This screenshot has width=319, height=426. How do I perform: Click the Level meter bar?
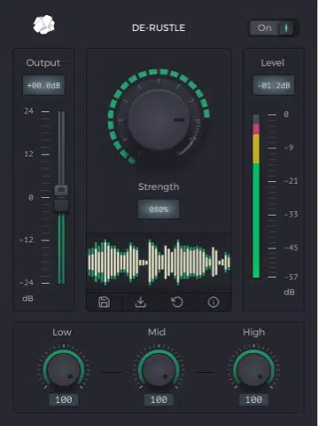pos(256,196)
